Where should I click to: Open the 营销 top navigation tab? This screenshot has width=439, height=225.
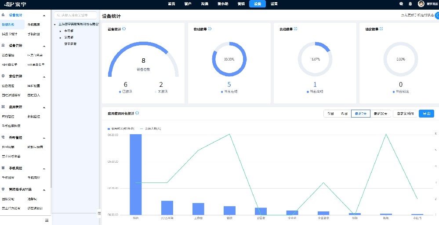(241, 4)
